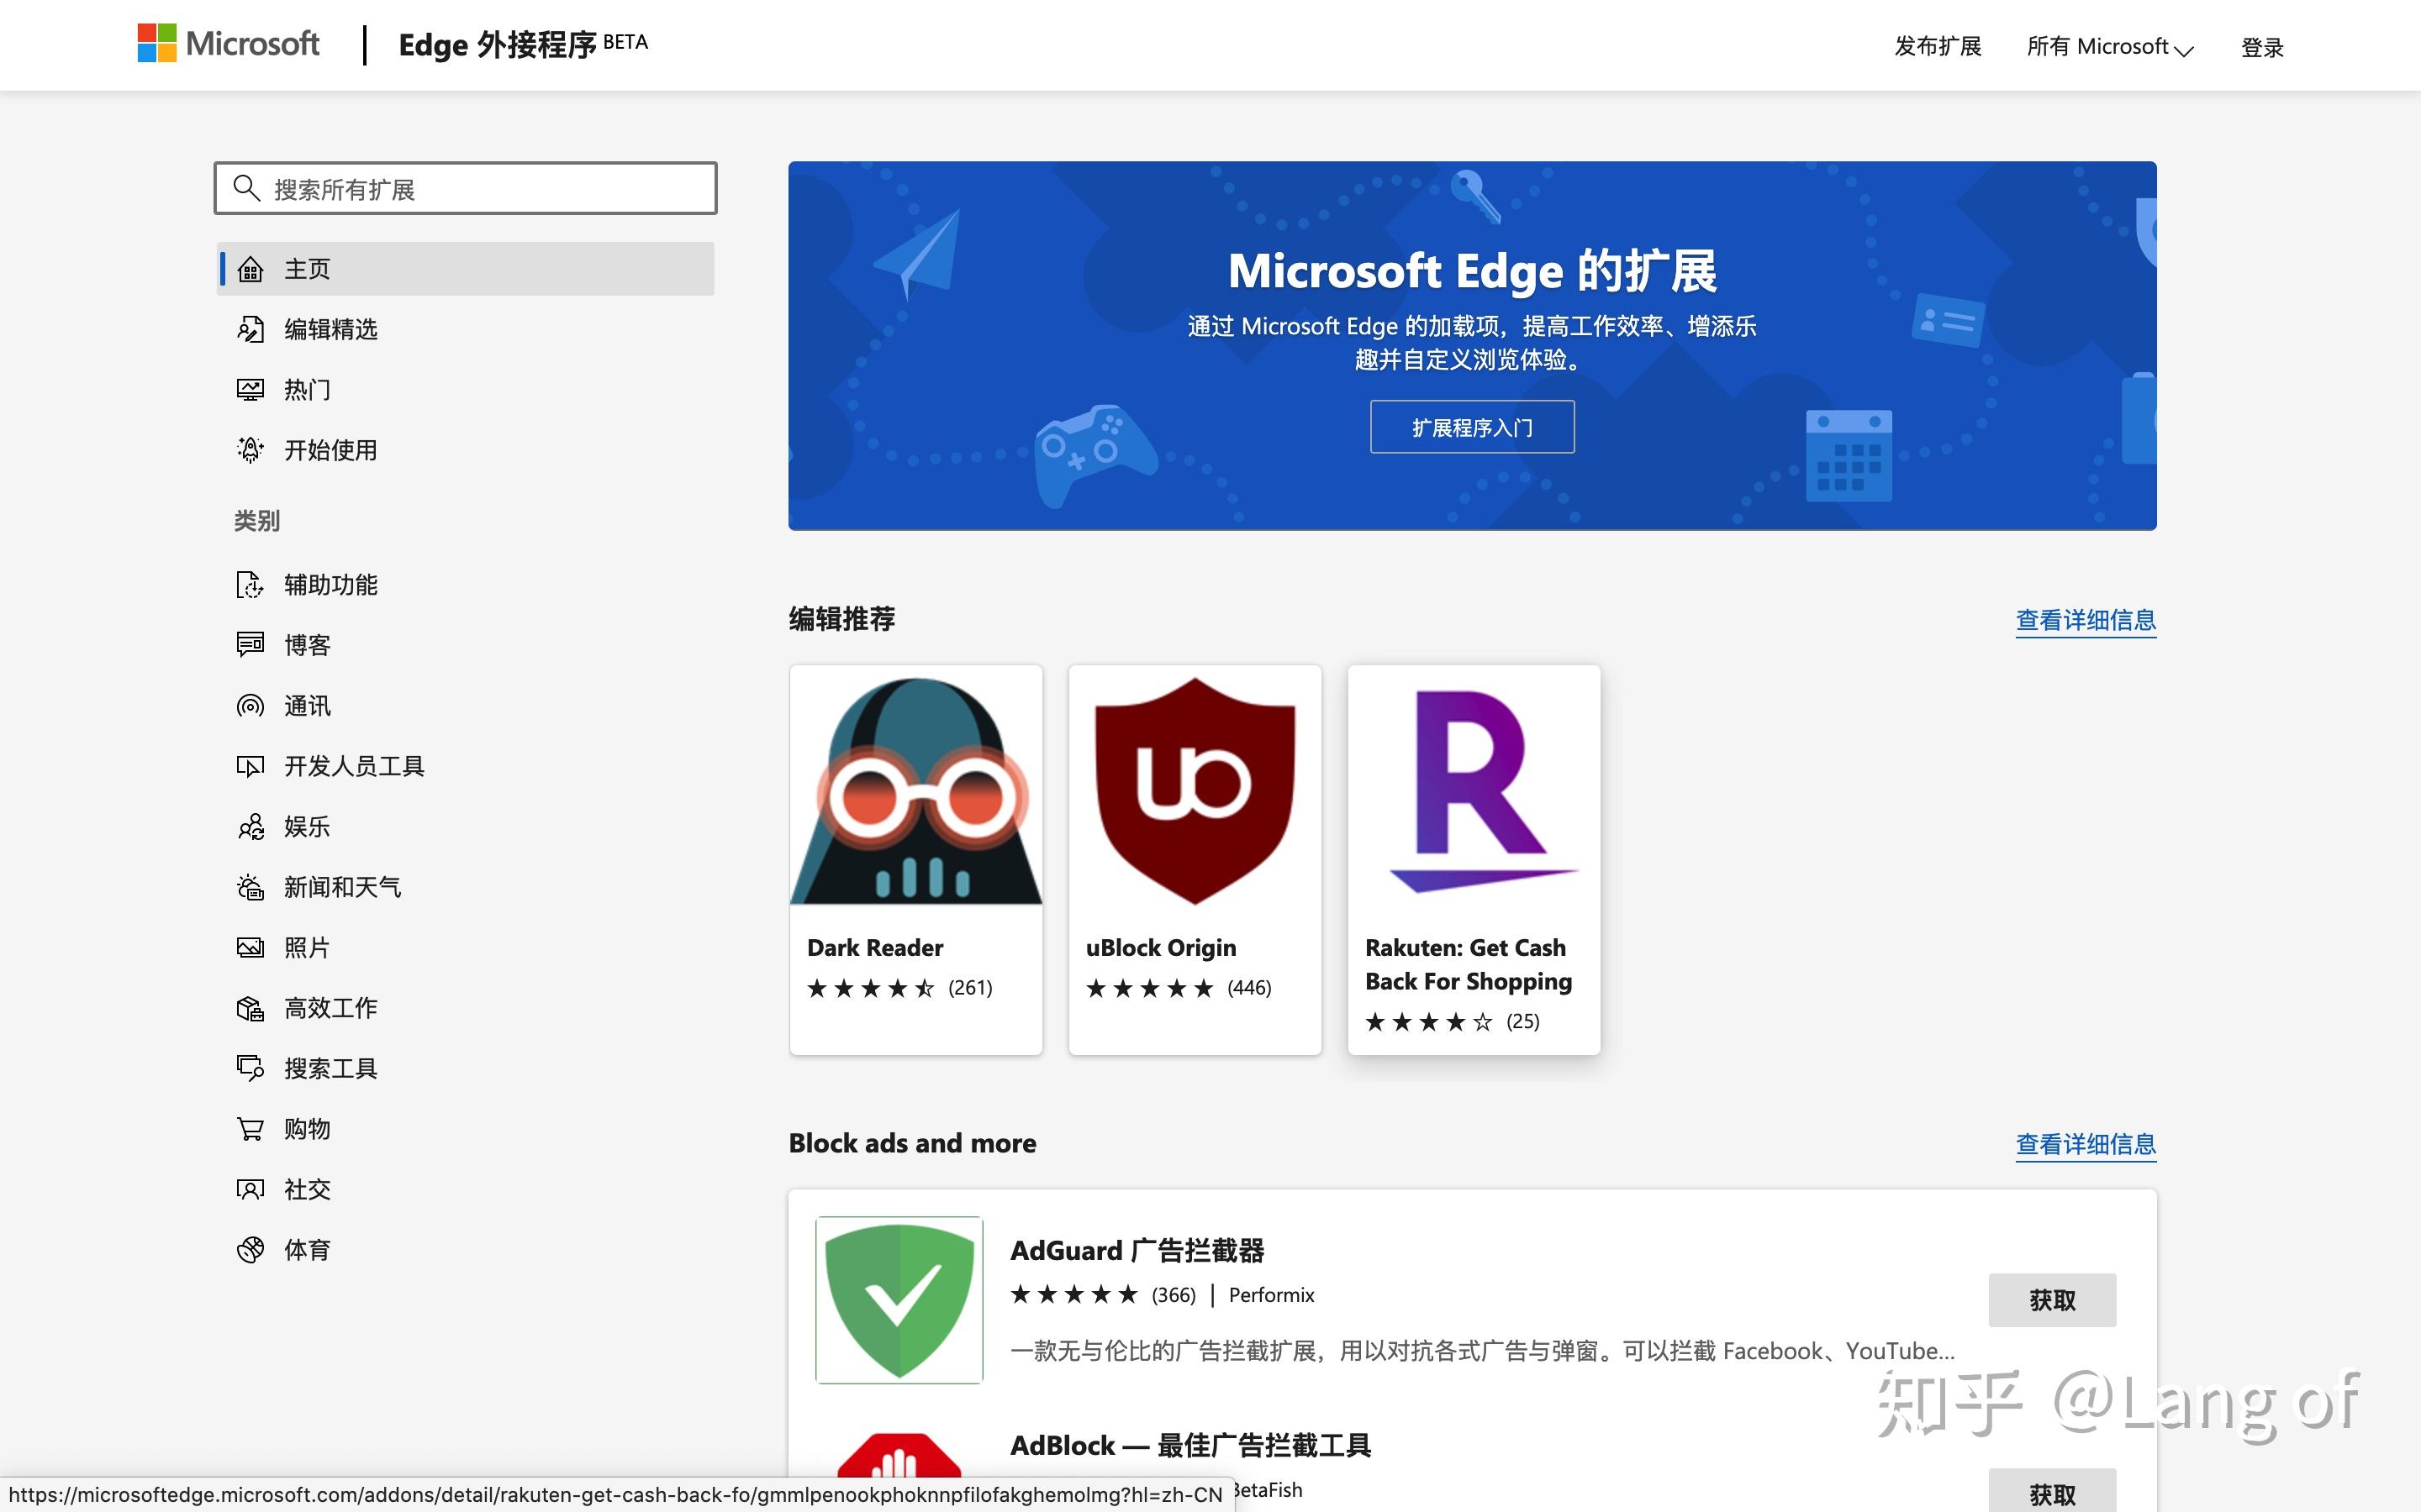Viewport: 2421px width, 1512px height.
Task: Select the 通讯 category
Action: tap(306, 706)
